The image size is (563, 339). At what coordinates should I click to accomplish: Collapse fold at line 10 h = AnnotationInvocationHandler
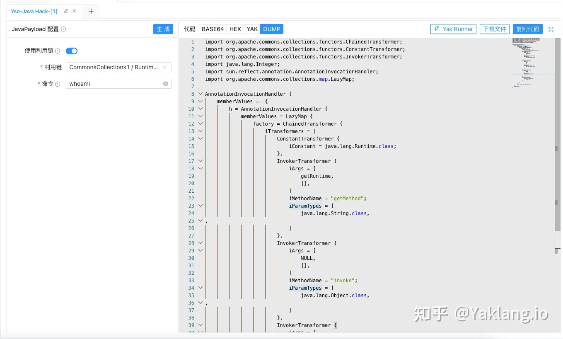pyautogui.click(x=201, y=109)
